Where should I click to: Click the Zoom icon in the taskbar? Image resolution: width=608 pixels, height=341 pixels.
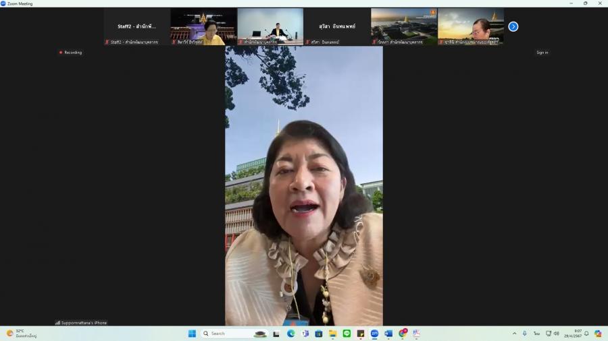tap(374, 334)
